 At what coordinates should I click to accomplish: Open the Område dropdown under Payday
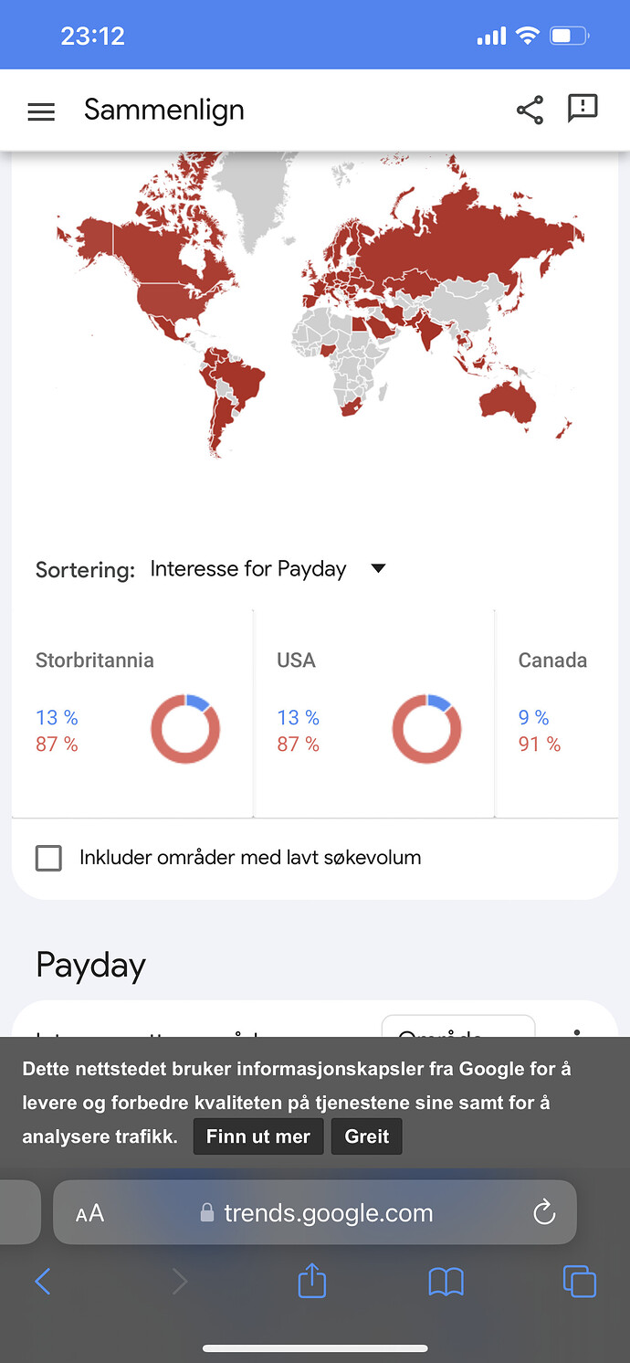tap(458, 1027)
